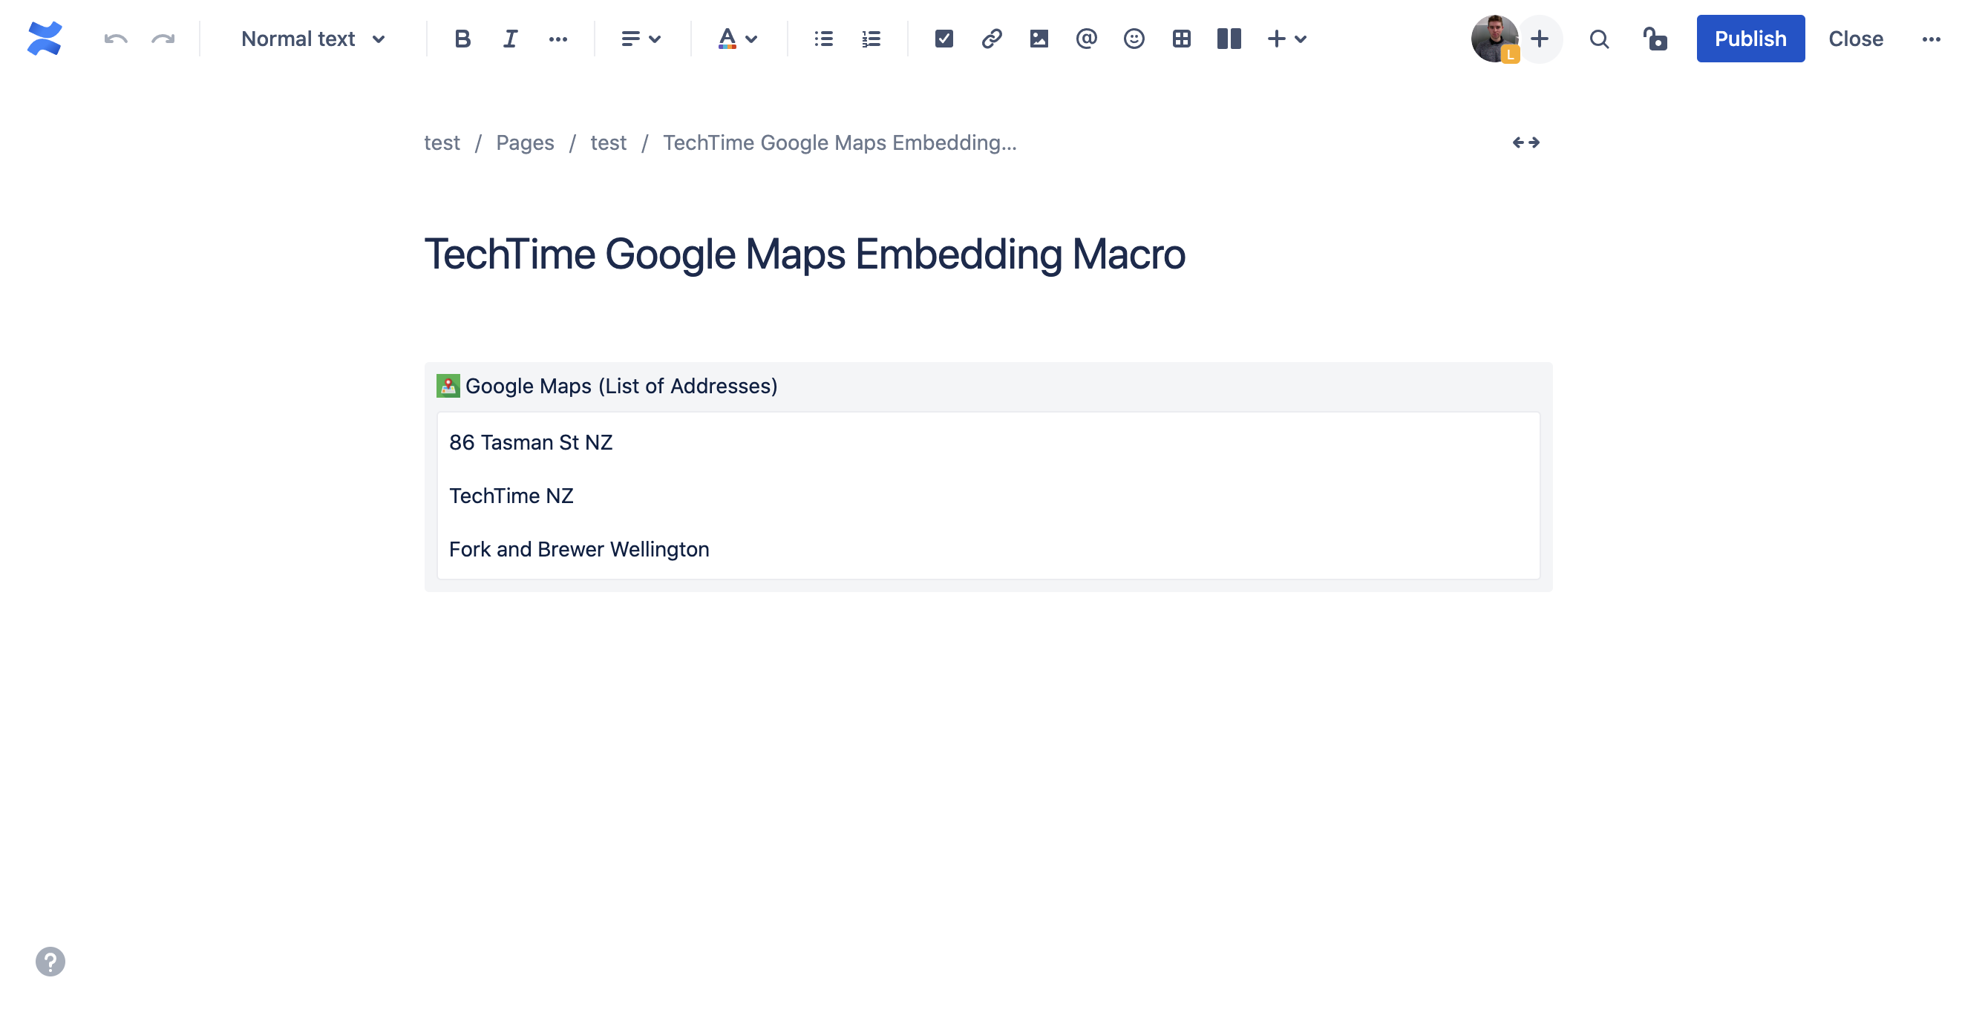The width and height of the screenshot is (1985, 1018).
Task: Open page restrictions lock icon
Action: [x=1655, y=39]
